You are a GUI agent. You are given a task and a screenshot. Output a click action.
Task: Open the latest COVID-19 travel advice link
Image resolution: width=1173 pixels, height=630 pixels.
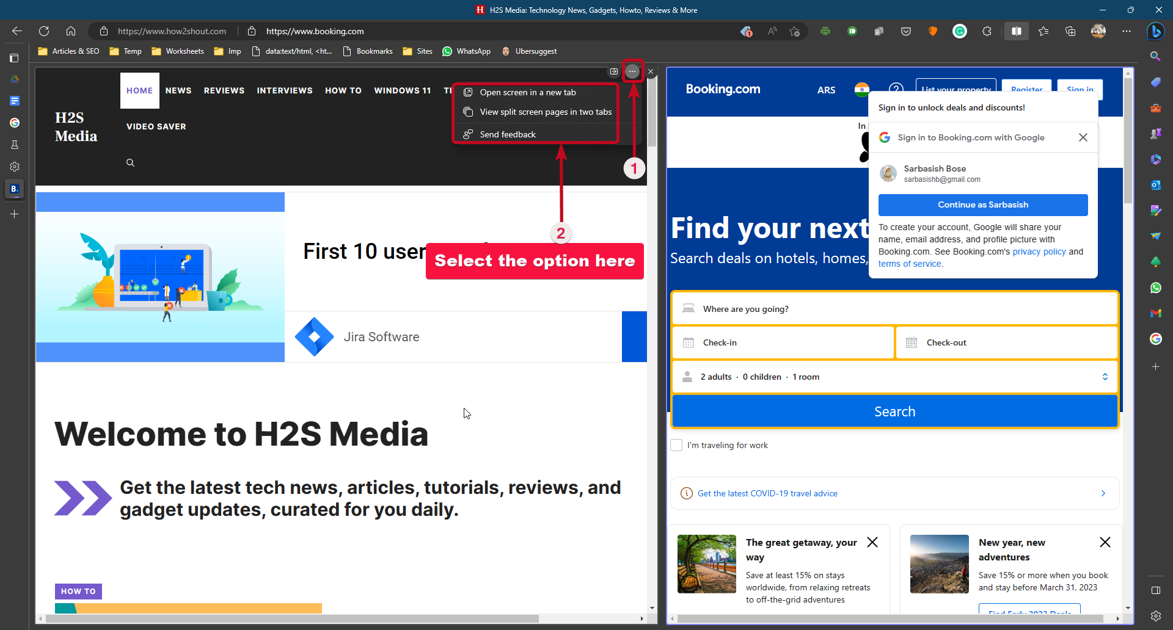coord(767,493)
